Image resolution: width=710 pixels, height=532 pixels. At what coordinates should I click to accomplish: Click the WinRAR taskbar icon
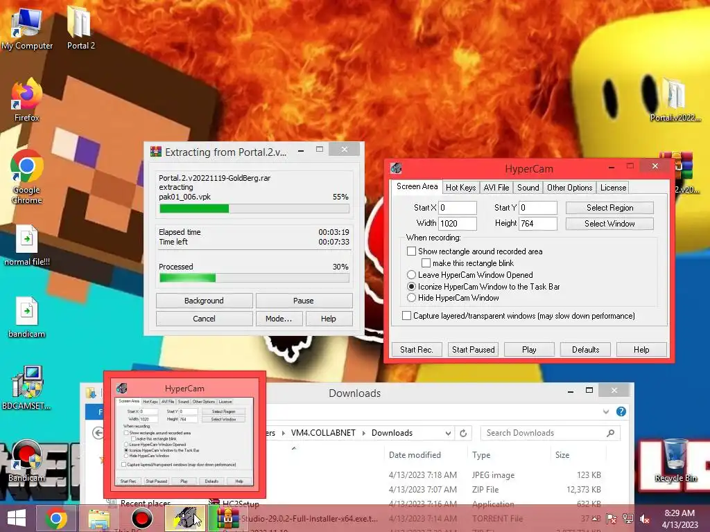pos(227,518)
